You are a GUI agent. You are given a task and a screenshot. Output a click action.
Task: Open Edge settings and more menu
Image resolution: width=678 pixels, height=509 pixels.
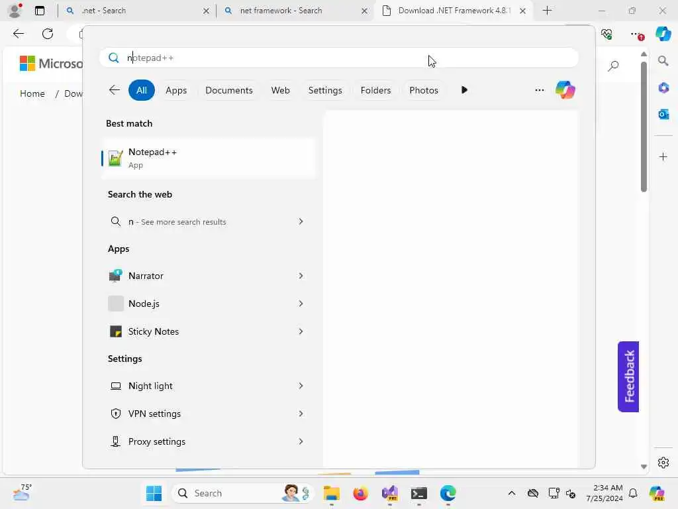(x=636, y=34)
